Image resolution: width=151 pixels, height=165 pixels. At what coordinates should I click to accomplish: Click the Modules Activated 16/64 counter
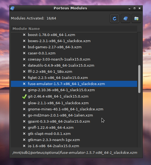[33, 18]
